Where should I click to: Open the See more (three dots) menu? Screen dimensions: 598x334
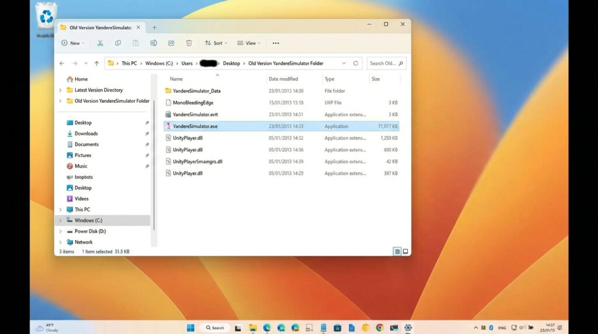pos(276,43)
